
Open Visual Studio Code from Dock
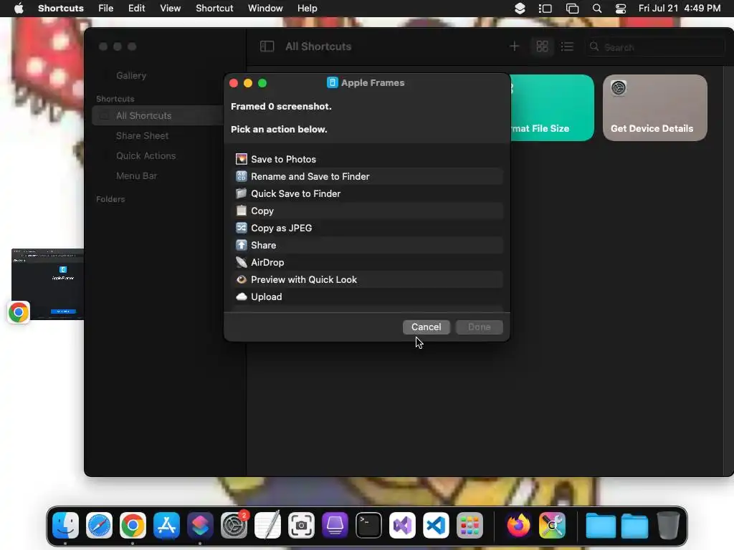click(437, 525)
